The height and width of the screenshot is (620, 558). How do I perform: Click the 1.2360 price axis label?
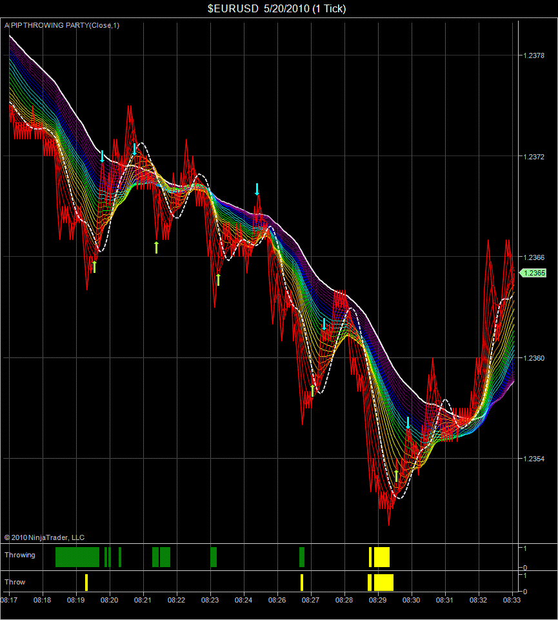[x=534, y=358]
